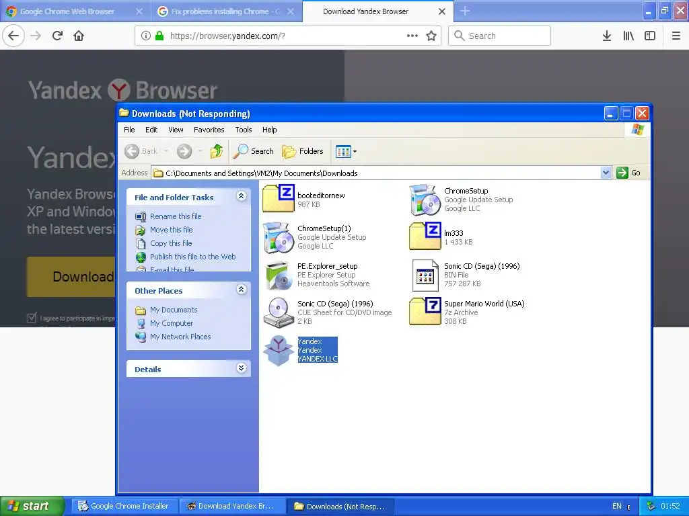Open the Back history dropdown arrow
689x516 pixels.
point(166,151)
